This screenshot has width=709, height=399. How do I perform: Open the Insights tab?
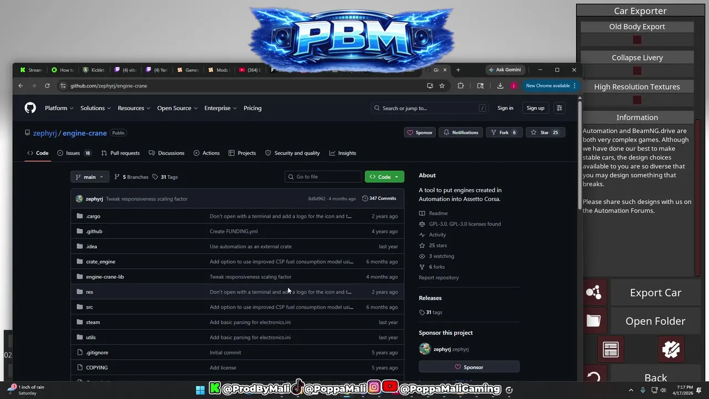tap(342, 153)
